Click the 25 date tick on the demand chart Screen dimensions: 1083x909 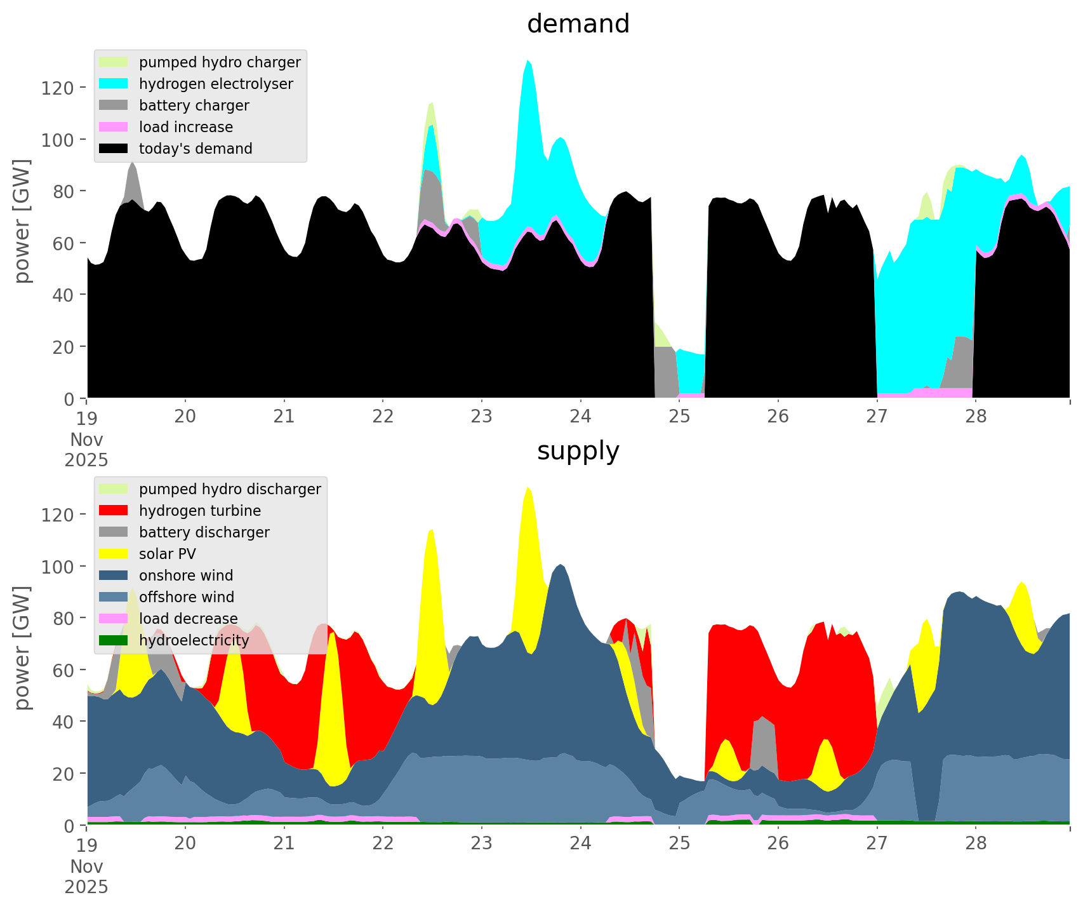[x=679, y=417]
